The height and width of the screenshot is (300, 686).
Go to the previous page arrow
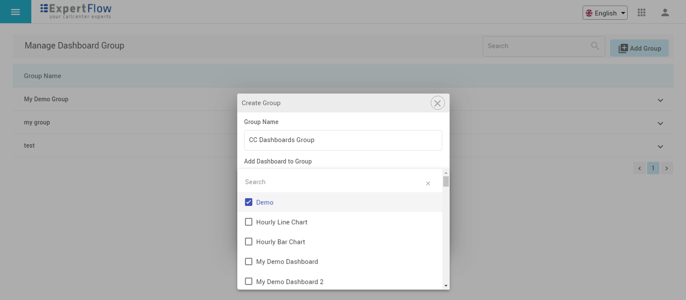639,168
